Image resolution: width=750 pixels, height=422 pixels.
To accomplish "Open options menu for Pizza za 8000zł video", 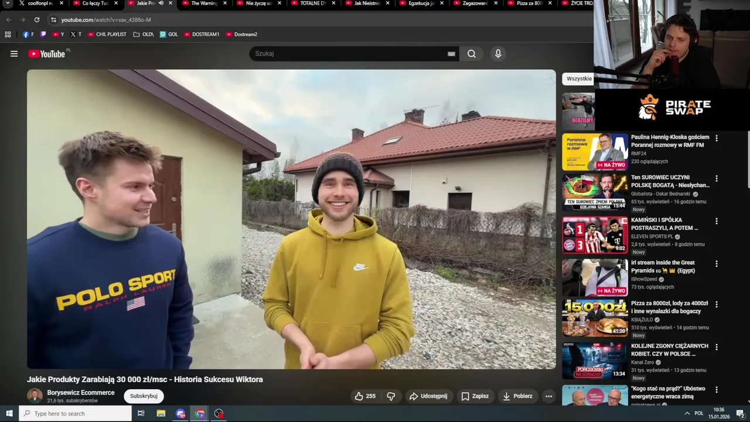I will 716,305.
